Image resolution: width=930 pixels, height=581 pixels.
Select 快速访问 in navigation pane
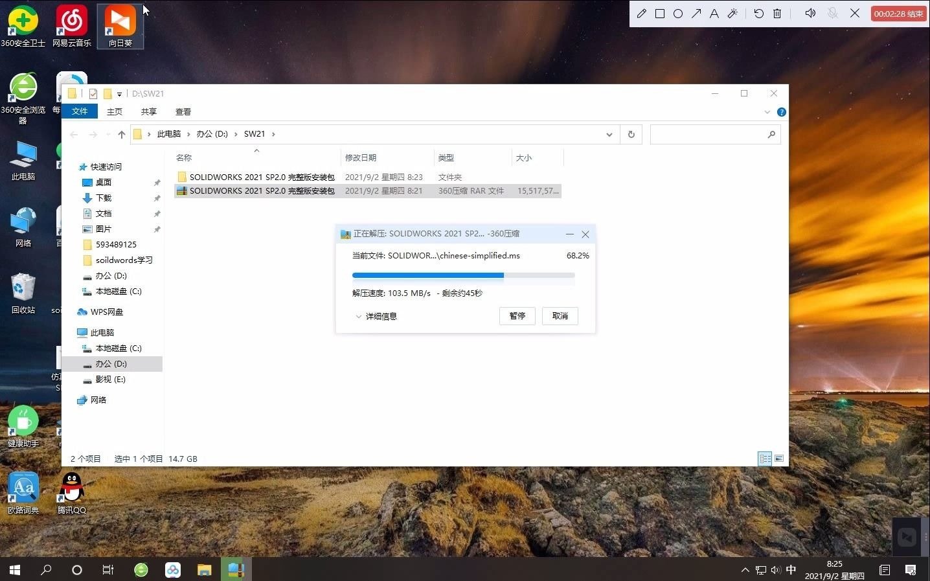pyautogui.click(x=106, y=166)
